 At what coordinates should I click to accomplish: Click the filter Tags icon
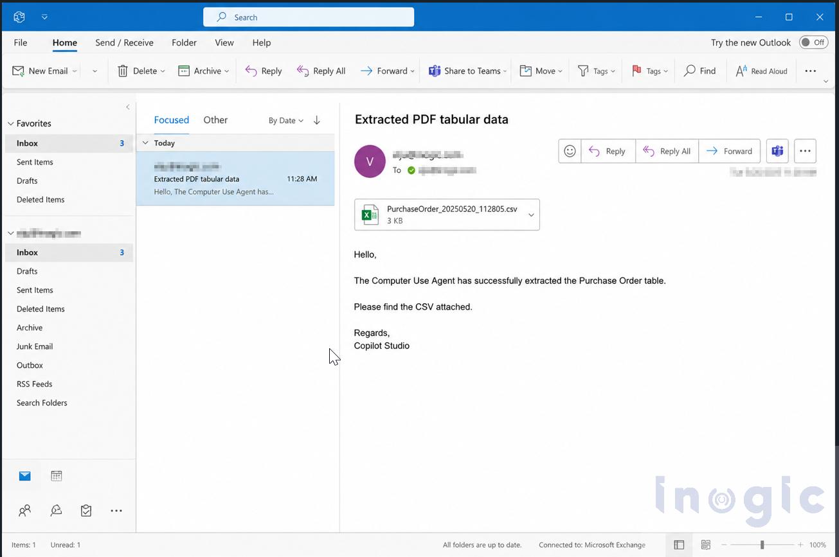pos(583,71)
